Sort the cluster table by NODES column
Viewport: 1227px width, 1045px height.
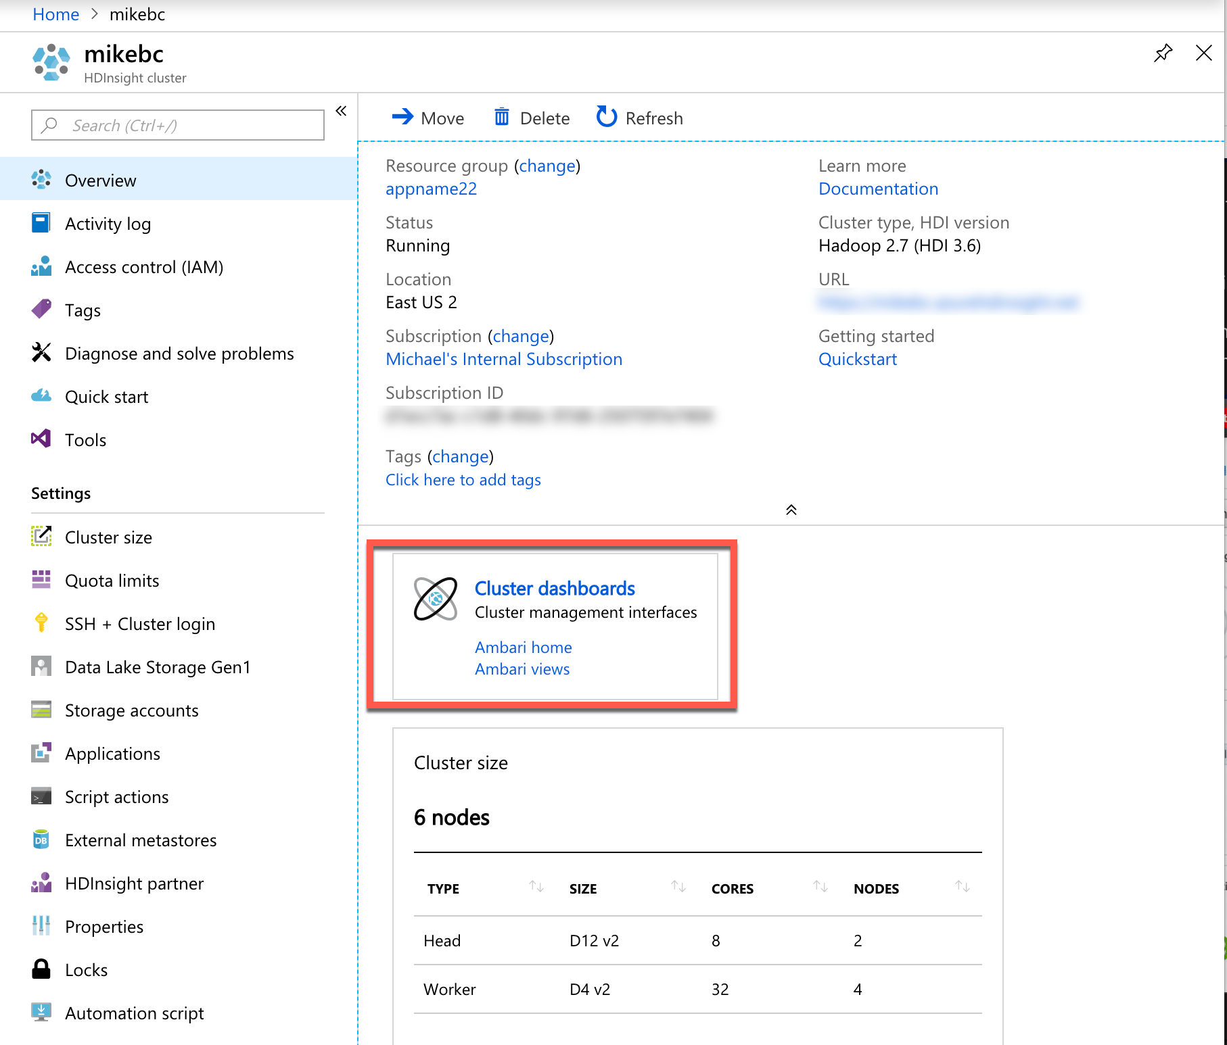963,886
